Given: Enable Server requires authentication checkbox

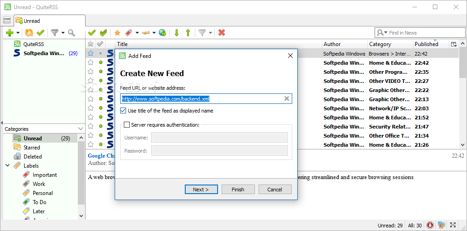Looking at the screenshot, I should 127,124.
